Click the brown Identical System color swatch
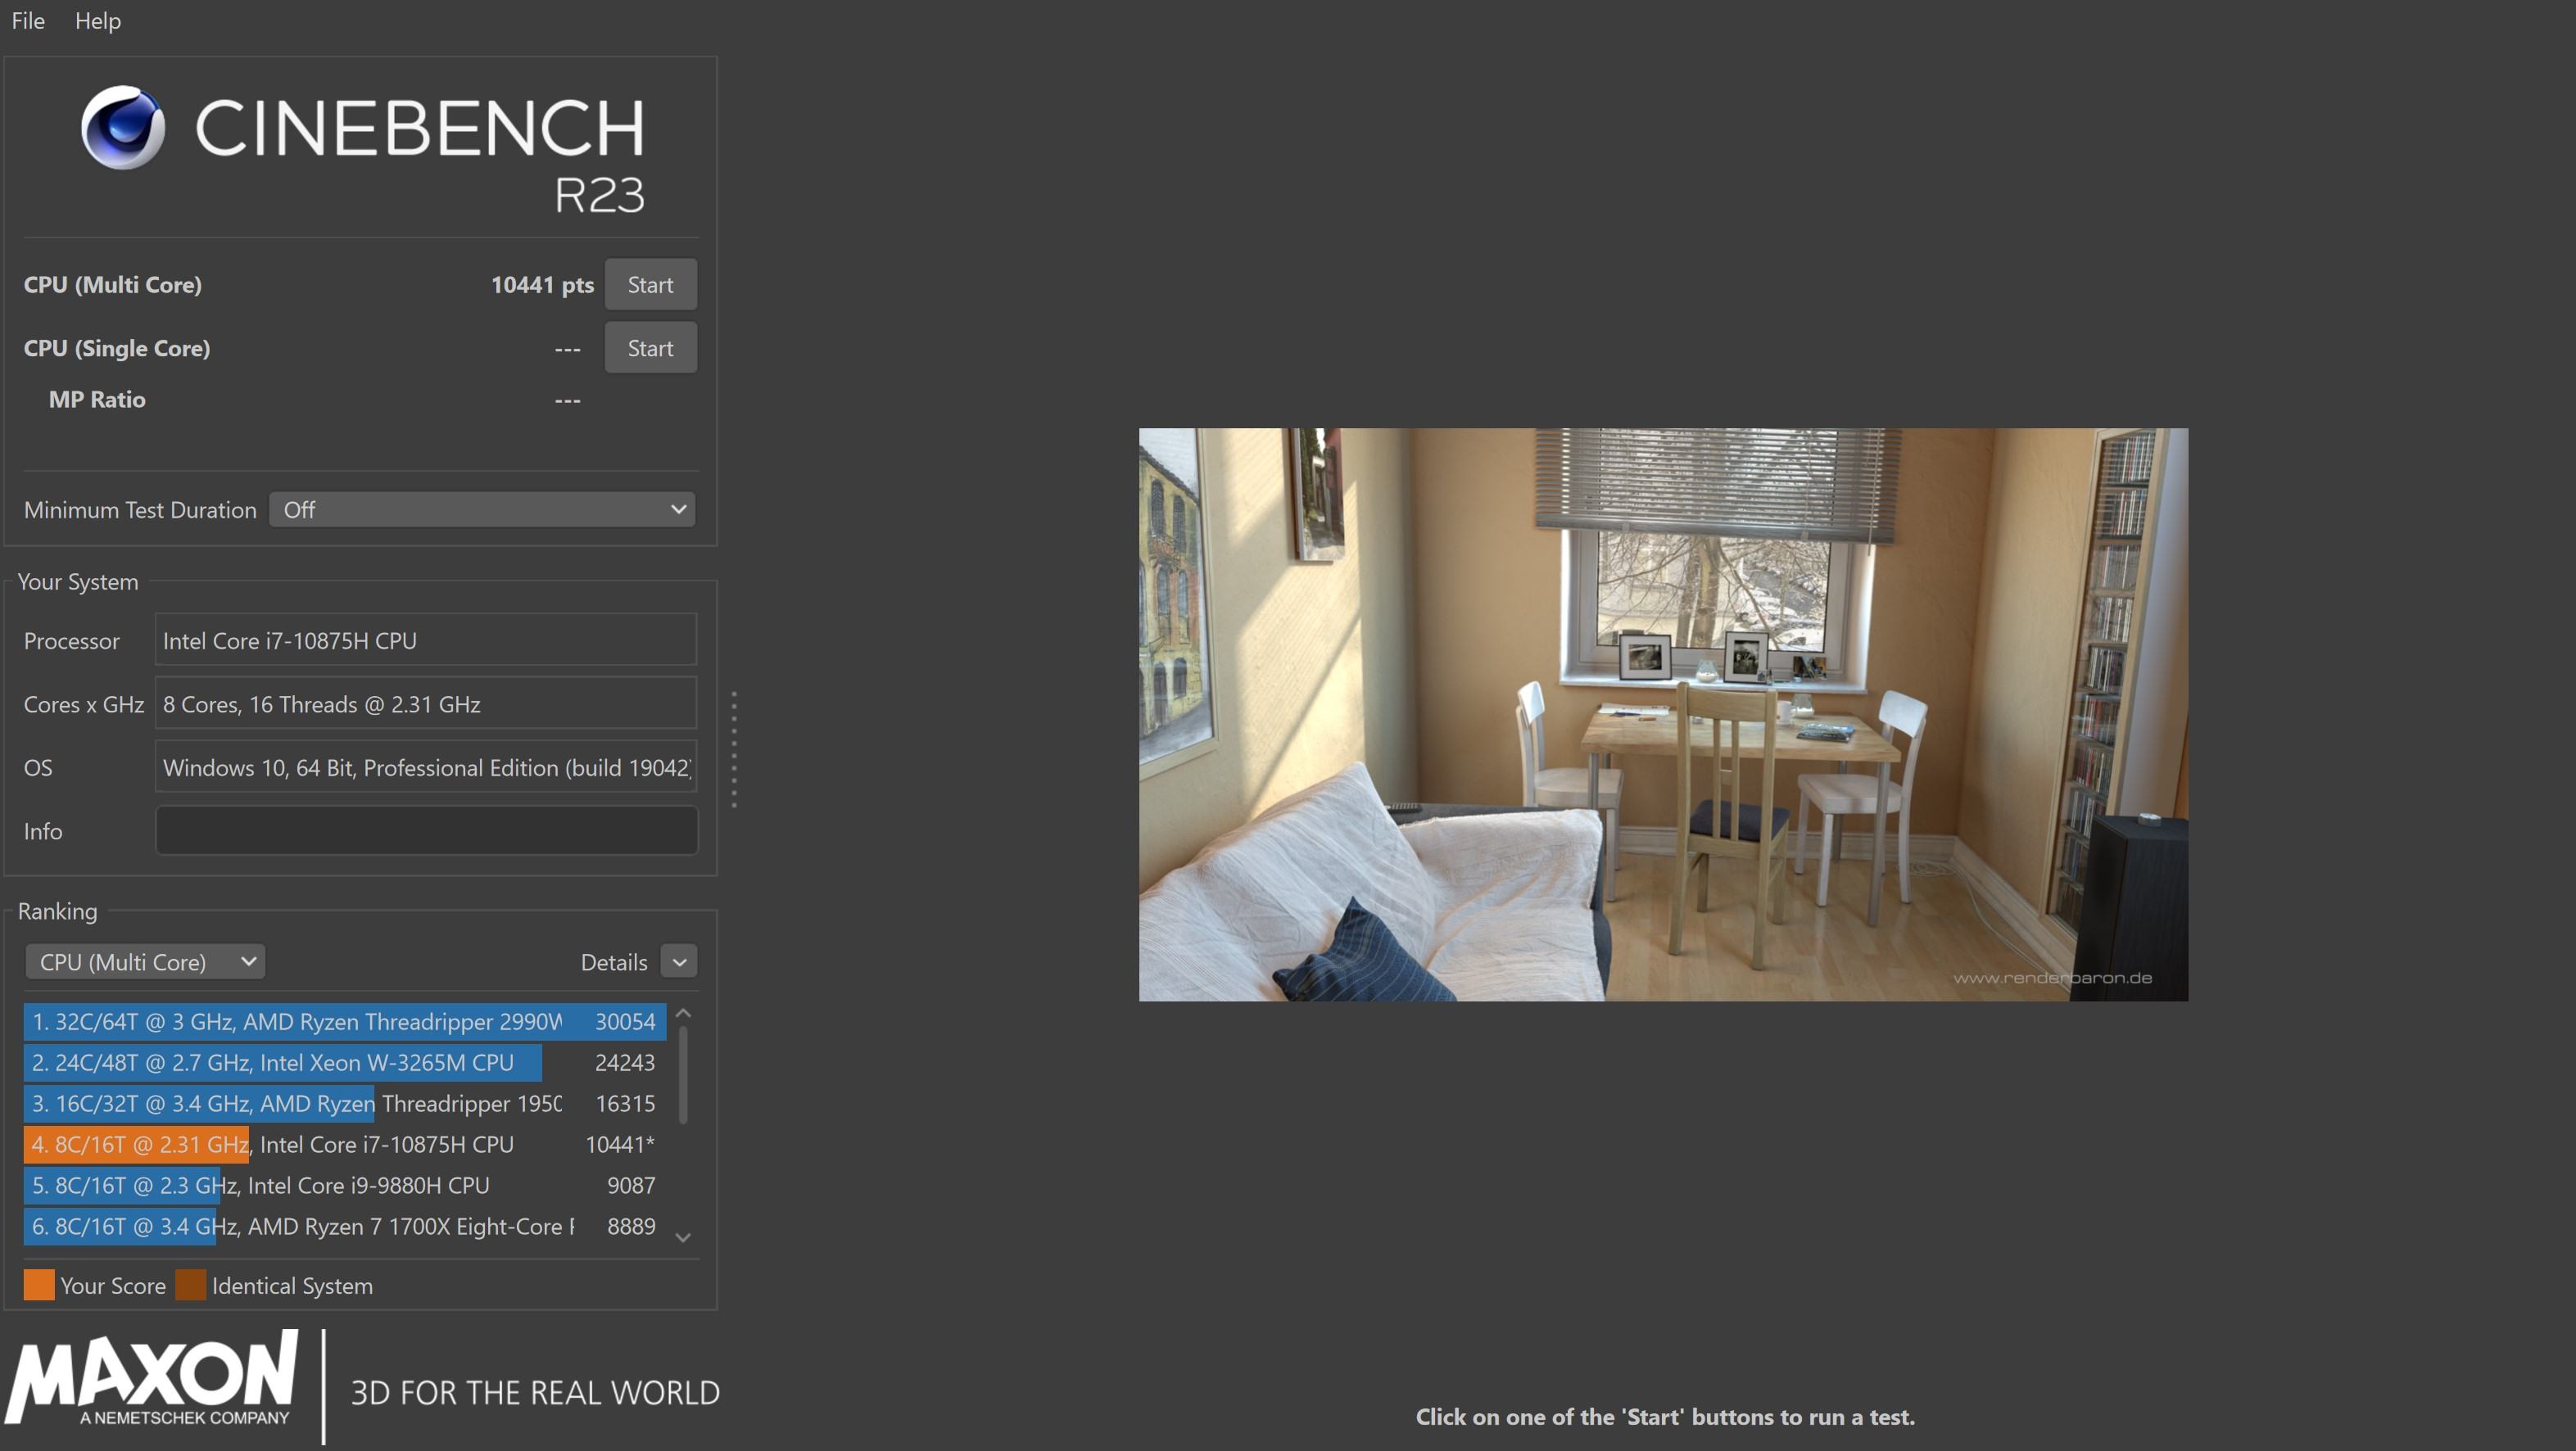 190,1285
